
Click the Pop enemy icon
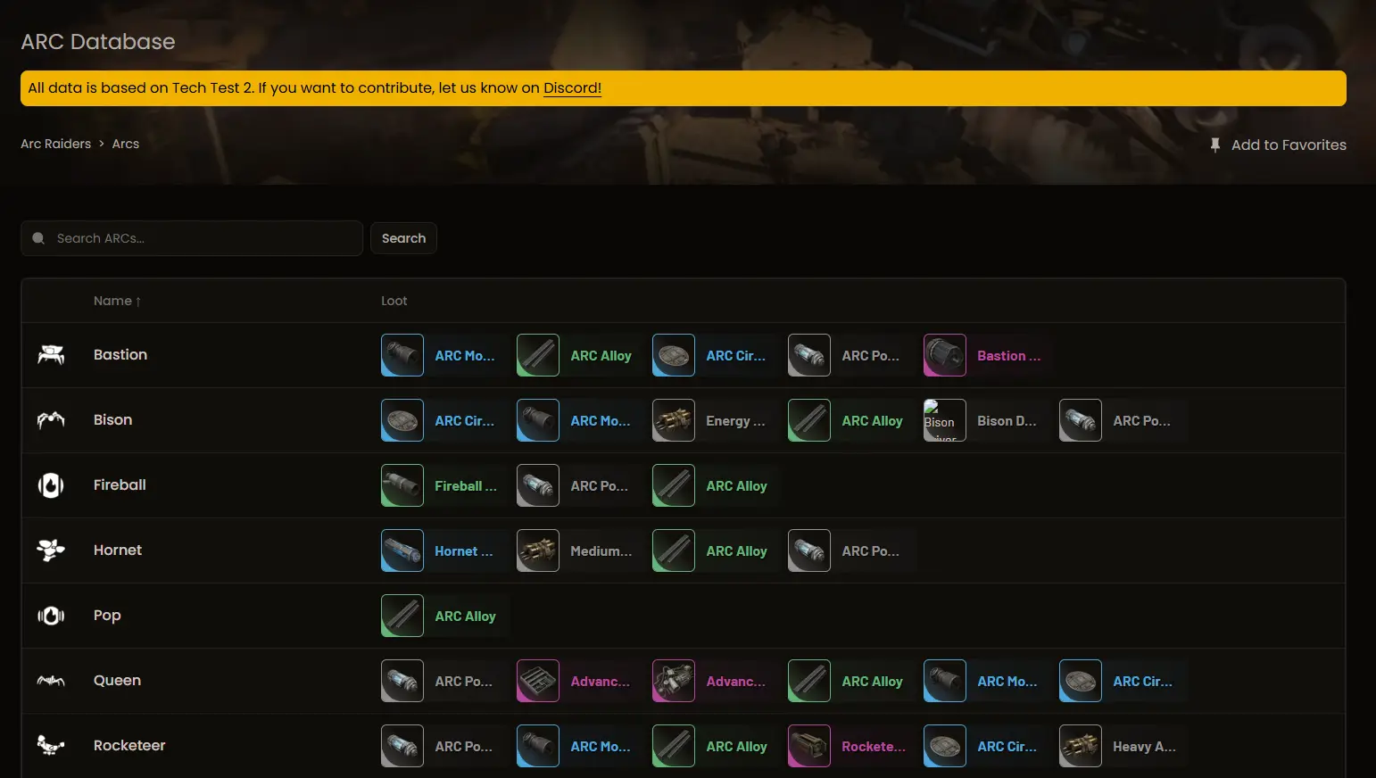point(51,616)
